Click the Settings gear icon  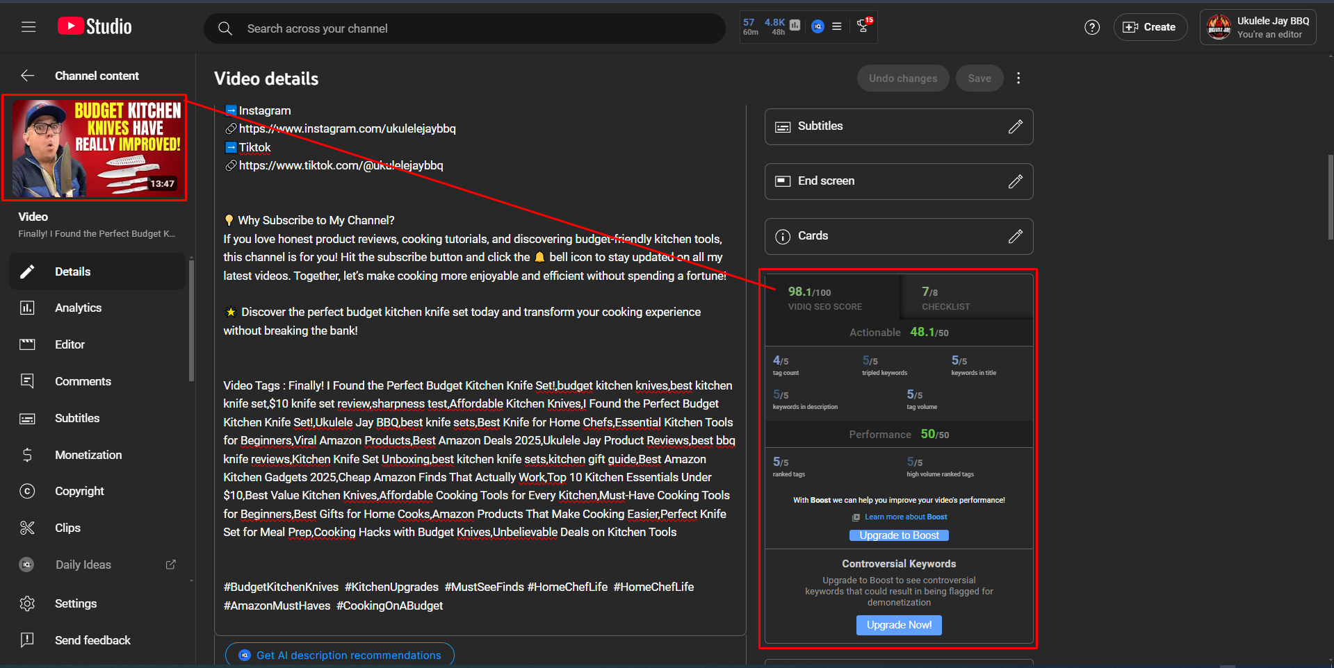27,603
